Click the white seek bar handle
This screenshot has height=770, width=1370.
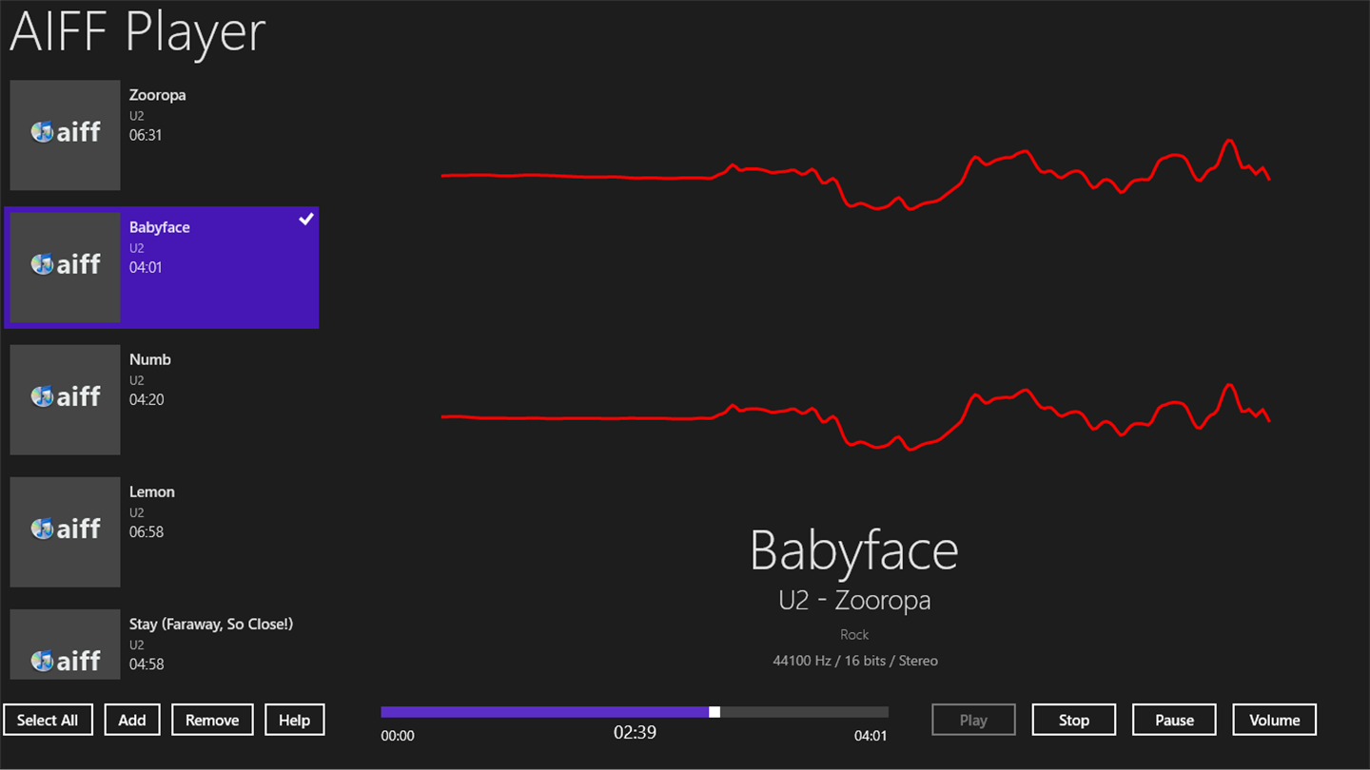pos(714,712)
